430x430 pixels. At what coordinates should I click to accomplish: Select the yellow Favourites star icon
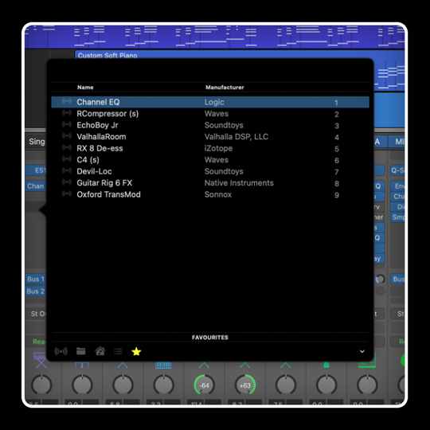(136, 351)
